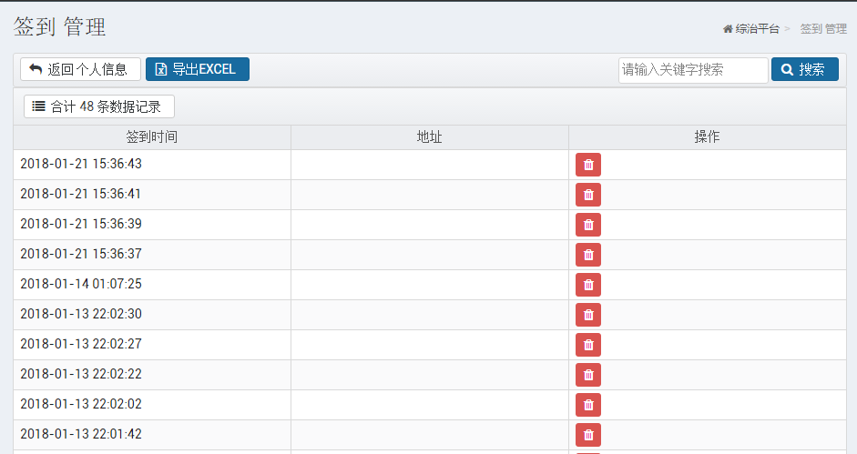
Task: Select timestamp 2018-01-14 01:07:25
Action: (x=81, y=284)
